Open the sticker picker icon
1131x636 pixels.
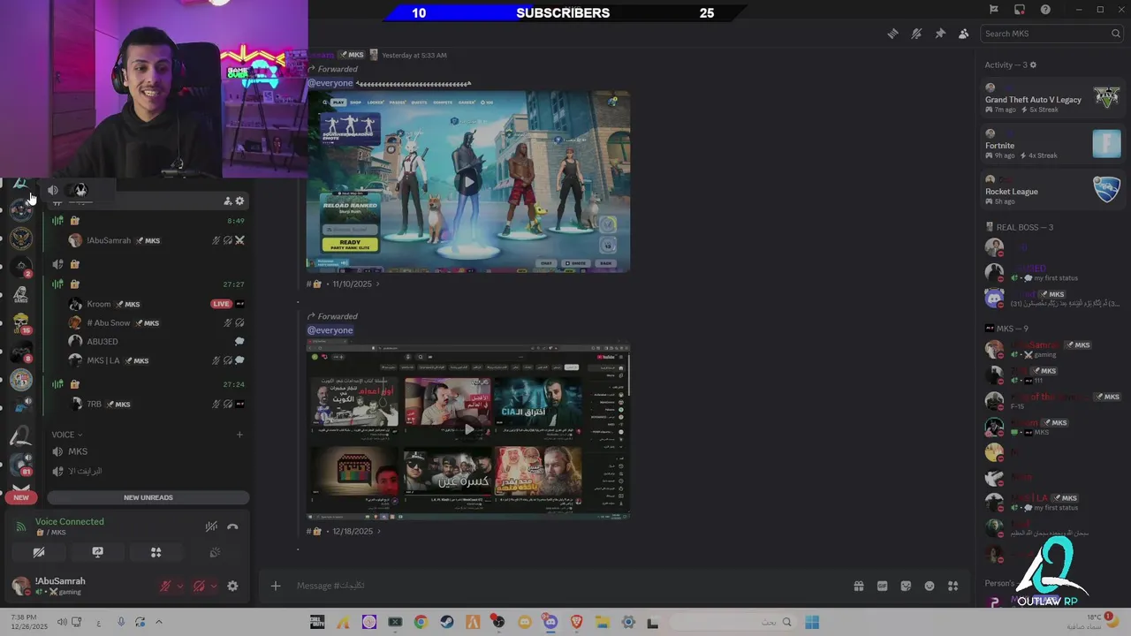point(906,586)
